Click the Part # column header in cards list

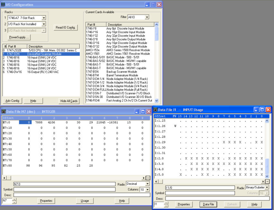point(96,25)
